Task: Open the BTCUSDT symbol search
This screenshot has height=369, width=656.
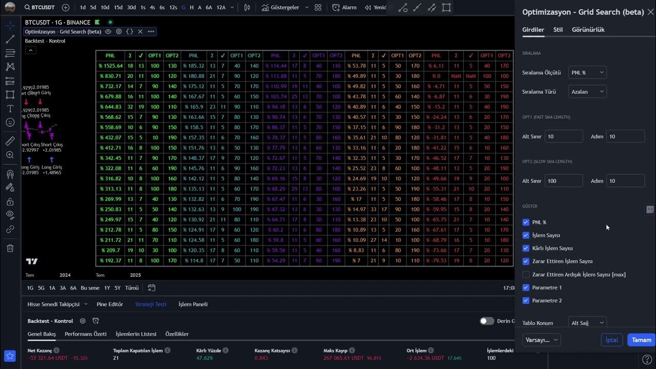Action: pos(40,8)
